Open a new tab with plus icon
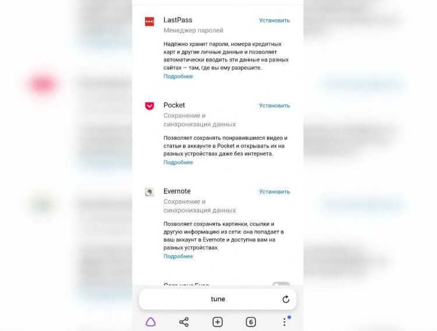Screen dimensions: 437x331 click(217, 322)
